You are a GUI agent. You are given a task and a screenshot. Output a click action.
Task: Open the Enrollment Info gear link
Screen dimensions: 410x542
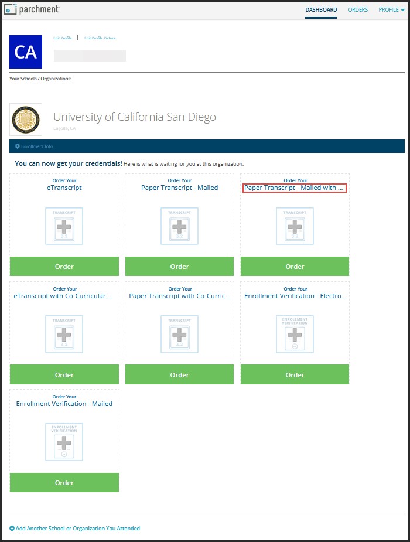click(x=34, y=146)
